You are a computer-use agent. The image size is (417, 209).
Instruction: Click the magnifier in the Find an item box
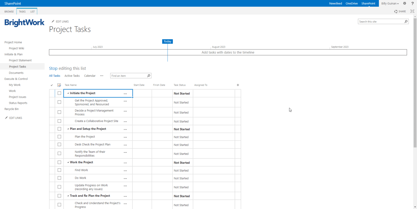(149, 76)
